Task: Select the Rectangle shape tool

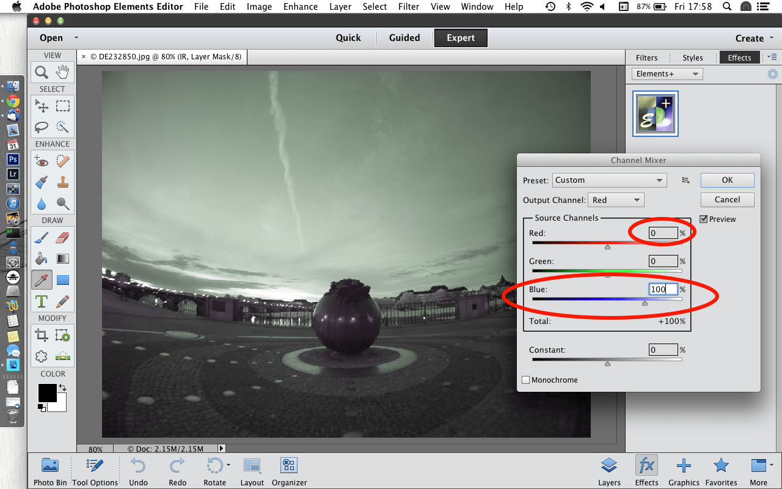Action: (62, 280)
